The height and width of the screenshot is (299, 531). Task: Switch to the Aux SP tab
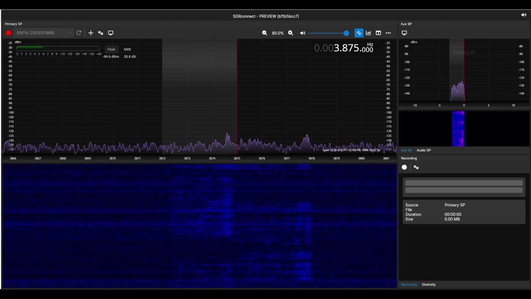click(406, 150)
